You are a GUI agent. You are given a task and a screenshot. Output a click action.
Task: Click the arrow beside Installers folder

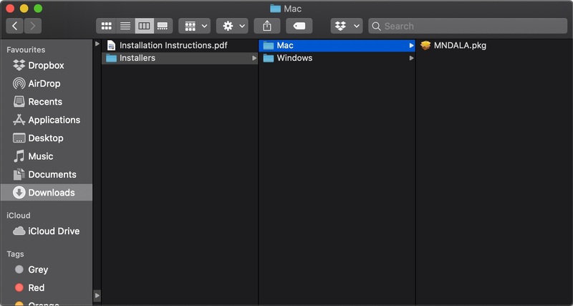[x=254, y=58]
